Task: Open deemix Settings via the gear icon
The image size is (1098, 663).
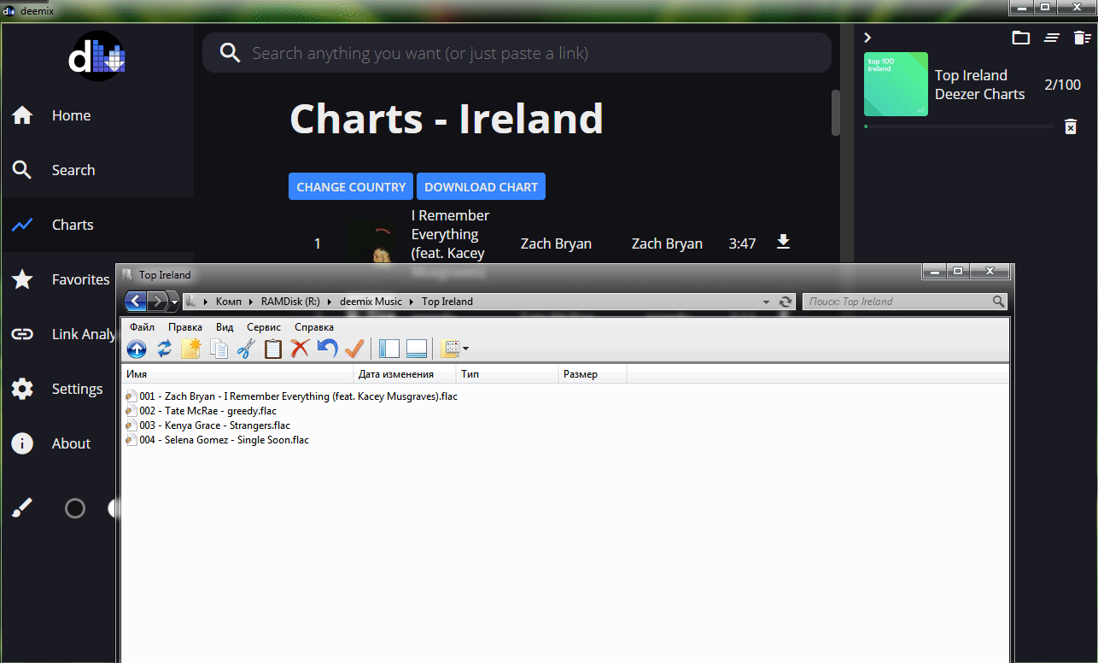Action: 22,389
